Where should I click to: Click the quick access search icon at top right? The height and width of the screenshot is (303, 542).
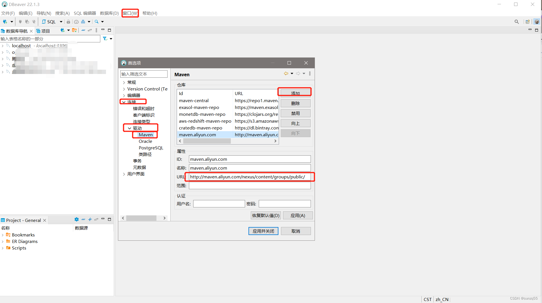tap(517, 22)
